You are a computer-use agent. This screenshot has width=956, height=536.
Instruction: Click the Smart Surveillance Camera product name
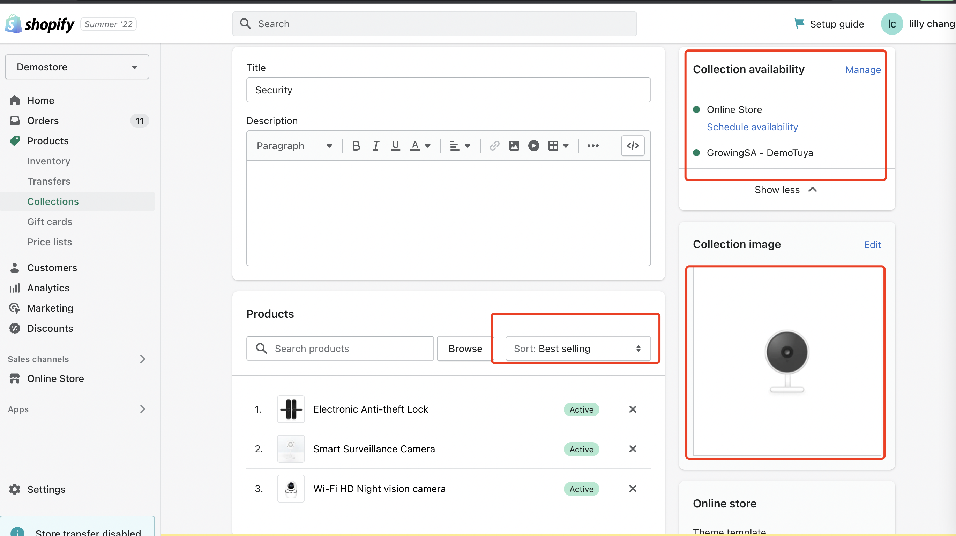coord(374,449)
